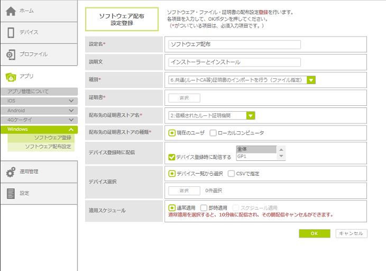Select the 現在のユーザ radio option
Image resolution: width=386 pixels, height=271 pixels.
(x=172, y=133)
